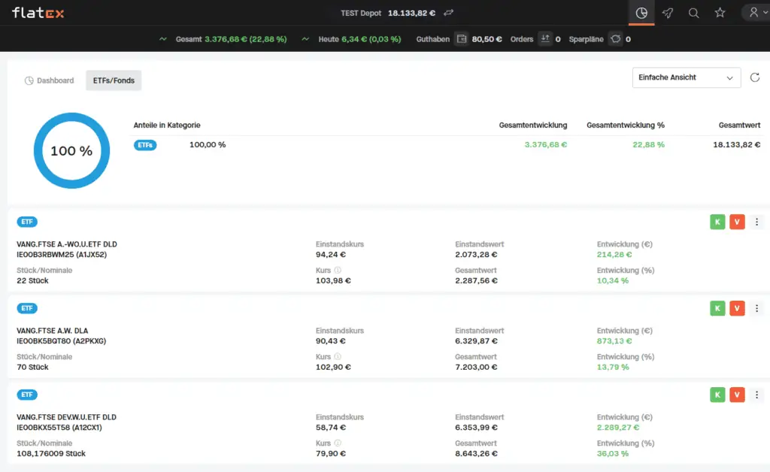Click Entwicklung value 214,28 €
Screen dimensions: 770x472
point(614,255)
